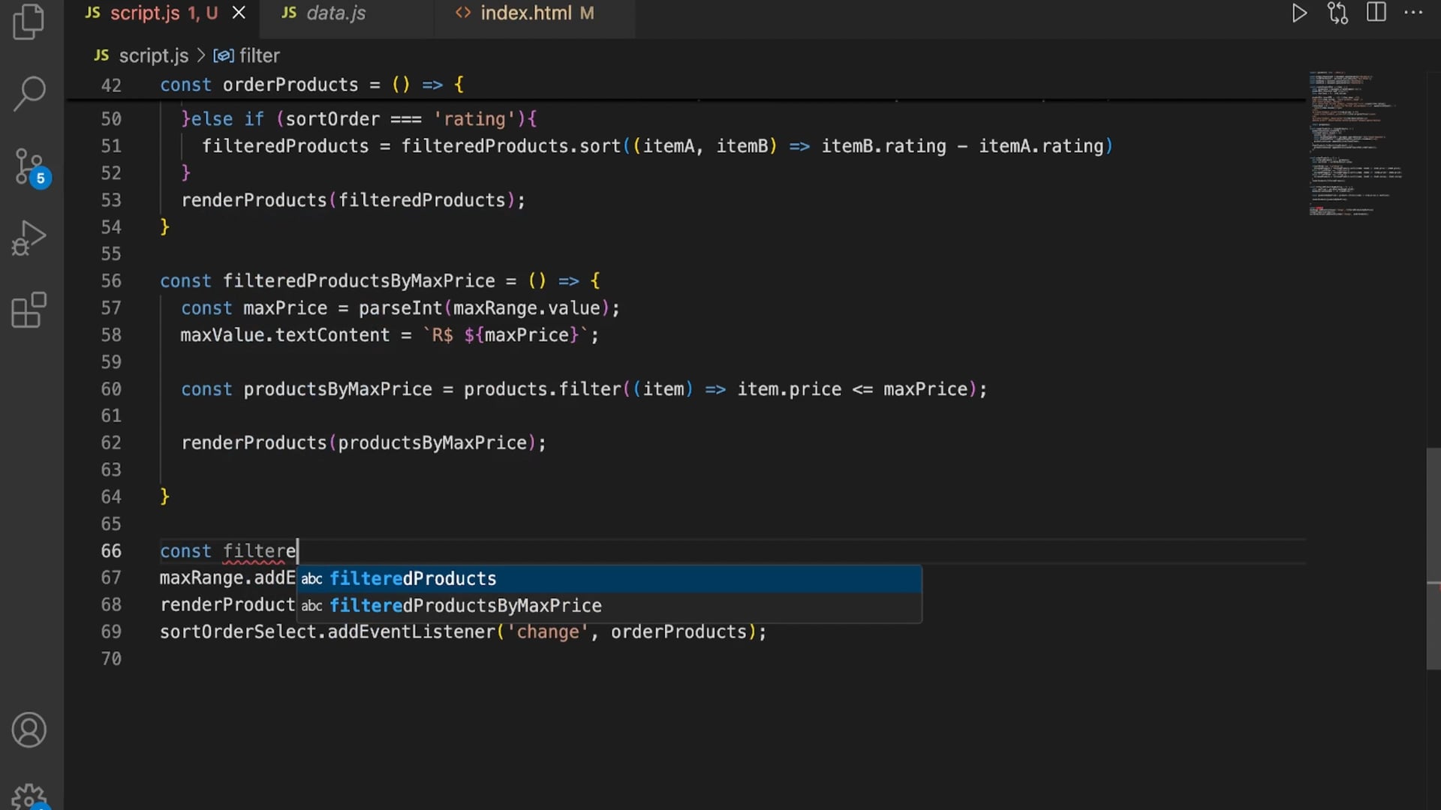Click 'productsByMaxPrice' declaration on line 60
1441x810 pixels.
pos(338,388)
